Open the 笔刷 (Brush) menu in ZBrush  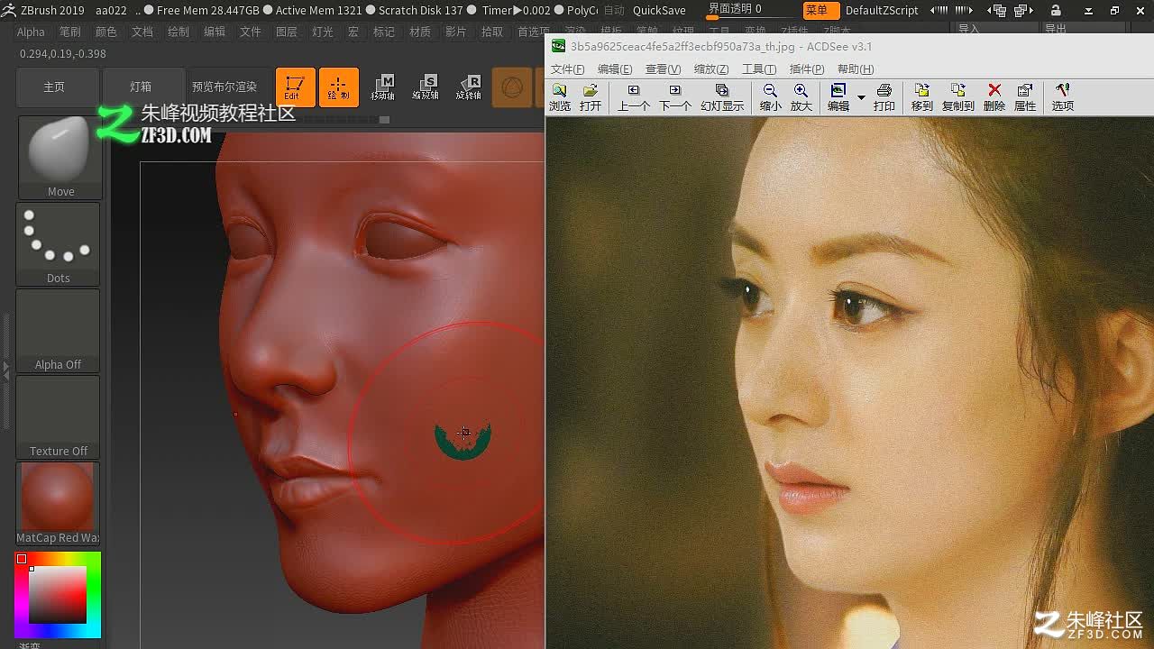click(69, 32)
